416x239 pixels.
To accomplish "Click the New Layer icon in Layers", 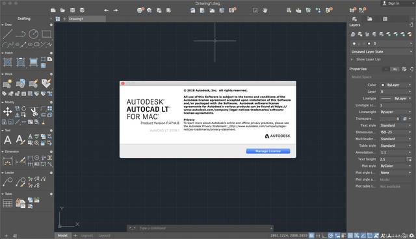I will (x=353, y=34).
